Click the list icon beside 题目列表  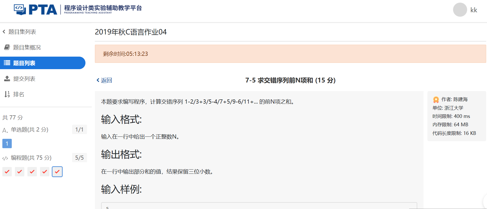pyautogui.click(x=7, y=63)
